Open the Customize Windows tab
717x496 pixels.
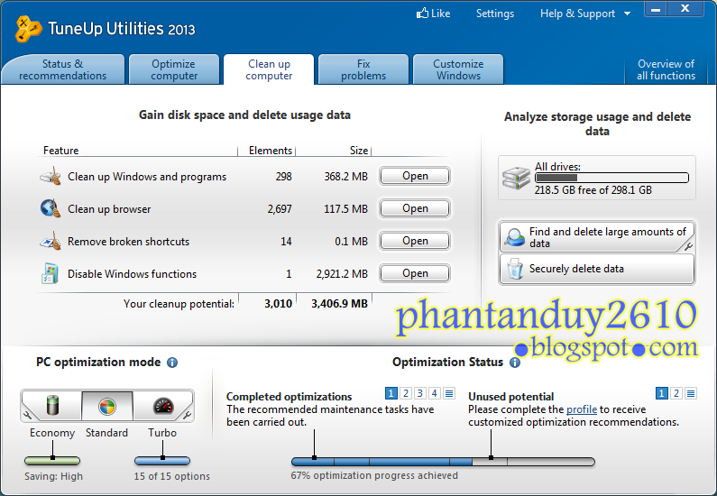458,69
